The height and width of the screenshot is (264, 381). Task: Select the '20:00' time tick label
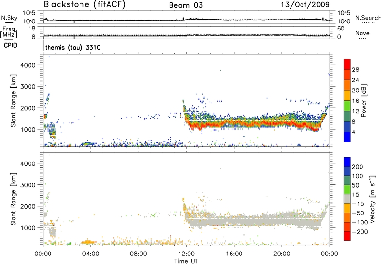click(x=282, y=254)
